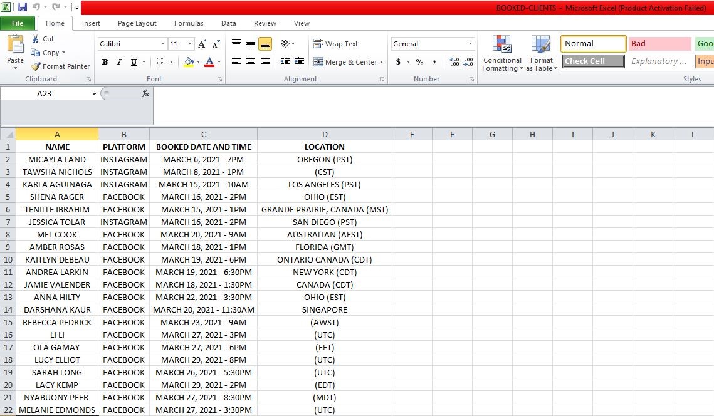Select Middle Align icon
Viewport: 714px width, 416px height.
pyautogui.click(x=251, y=44)
